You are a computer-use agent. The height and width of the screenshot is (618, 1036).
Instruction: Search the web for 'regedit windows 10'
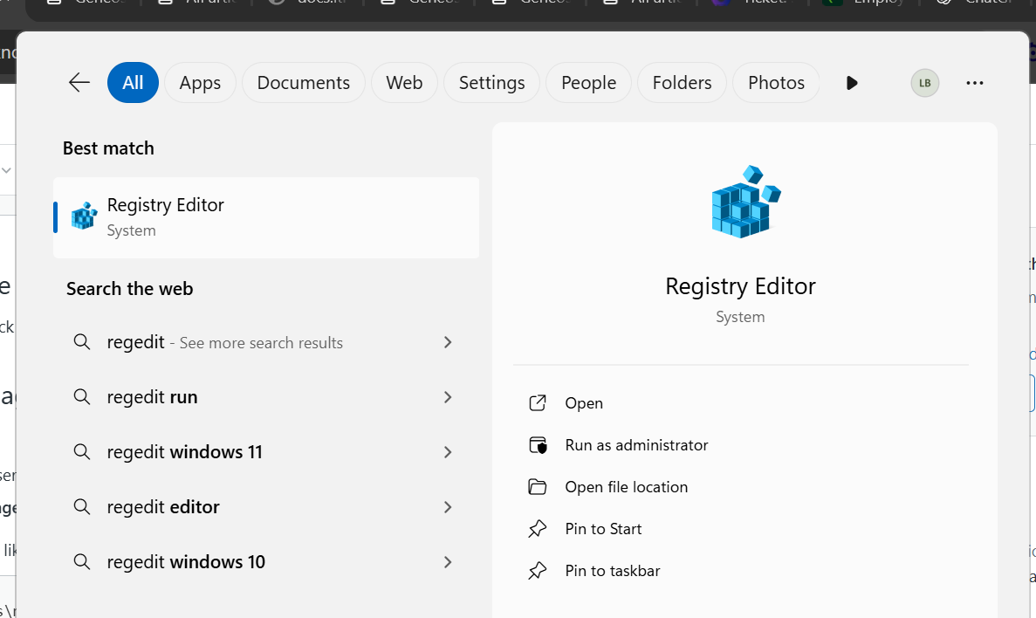click(x=186, y=562)
